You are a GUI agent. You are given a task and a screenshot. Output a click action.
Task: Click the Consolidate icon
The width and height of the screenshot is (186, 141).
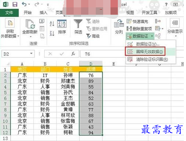click(x=158, y=21)
